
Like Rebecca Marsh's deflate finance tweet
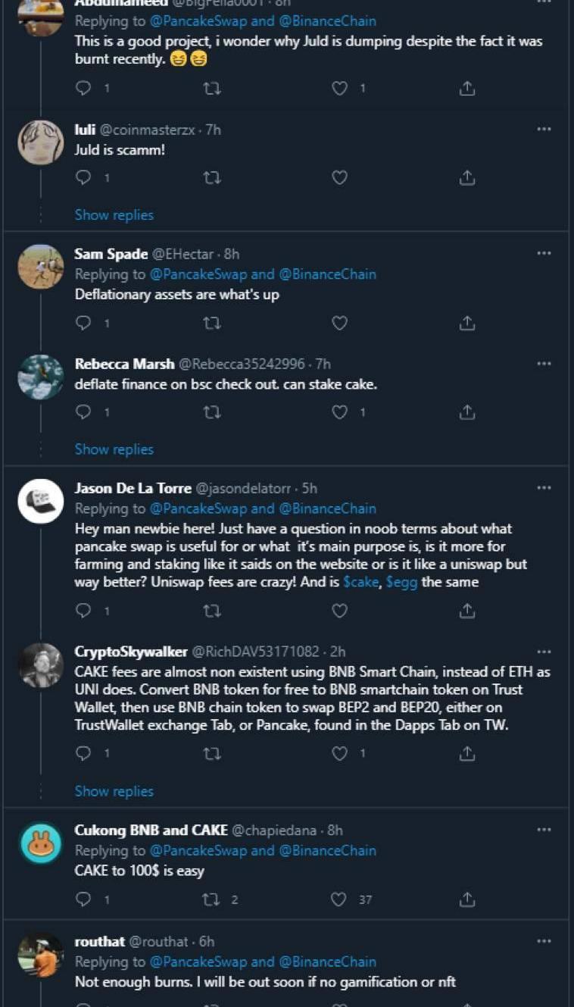[340, 412]
